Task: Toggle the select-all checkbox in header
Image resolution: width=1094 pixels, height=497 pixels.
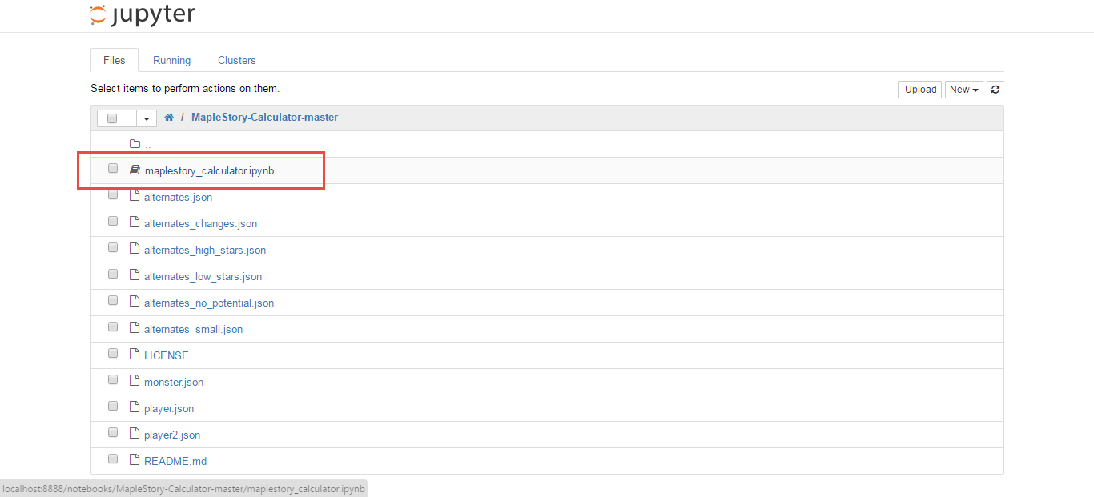Action: pyautogui.click(x=112, y=118)
